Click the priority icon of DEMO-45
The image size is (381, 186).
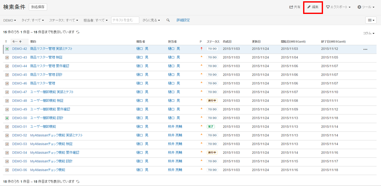point(201,74)
